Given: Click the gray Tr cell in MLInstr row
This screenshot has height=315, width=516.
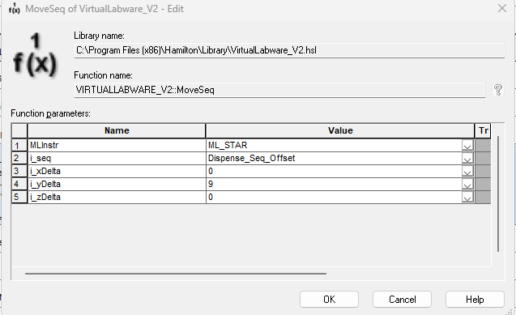Looking at the screenshot, I should click(483, 145).
